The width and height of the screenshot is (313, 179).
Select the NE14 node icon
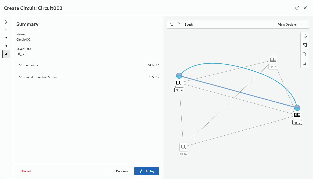[179, 83]
